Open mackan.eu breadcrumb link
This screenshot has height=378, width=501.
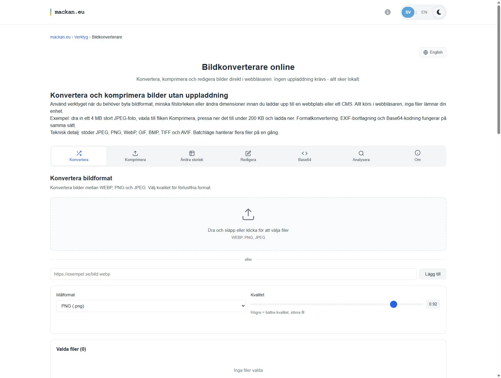pyautogui.click(x=60, y=37)
